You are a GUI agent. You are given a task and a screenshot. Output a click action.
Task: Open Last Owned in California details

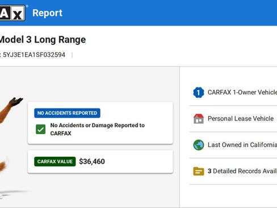point(242,145)
